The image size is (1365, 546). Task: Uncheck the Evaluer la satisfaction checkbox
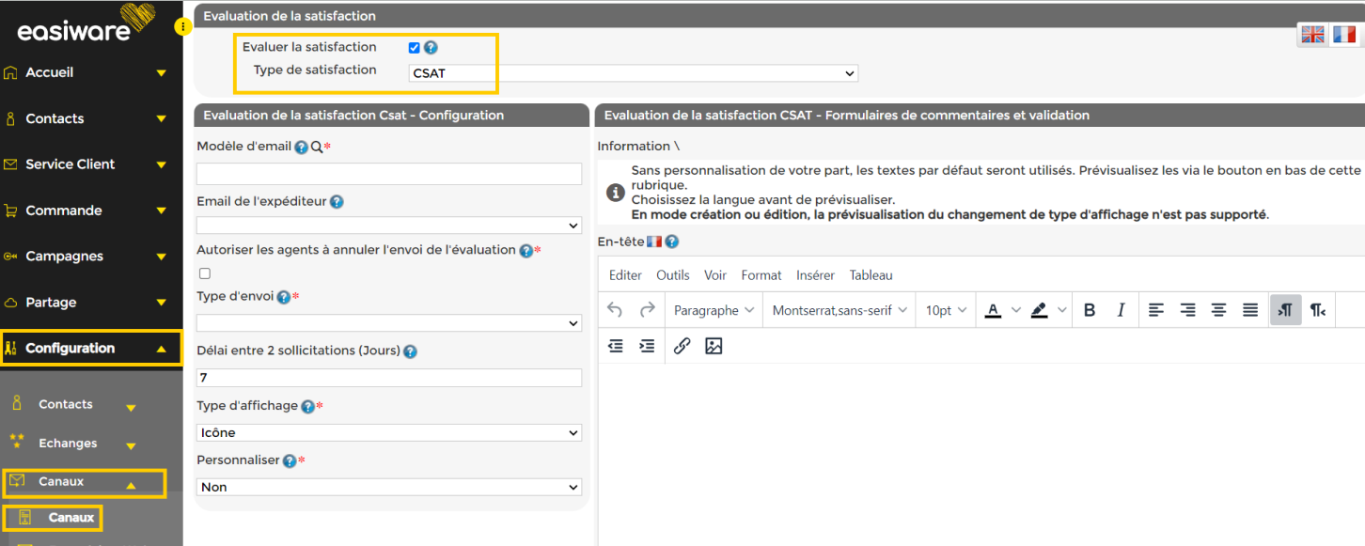pos(415,48)
